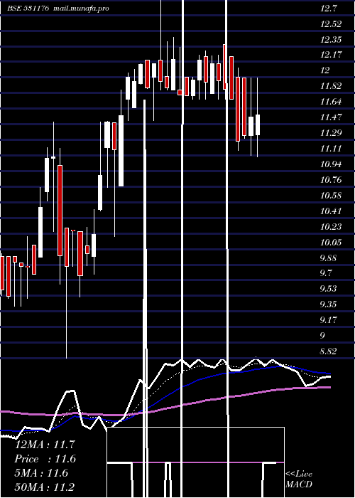Click the 9.88 price axis label
This screenshot has width=355, height=498.
pyautogui.click(x=328, y=258)
